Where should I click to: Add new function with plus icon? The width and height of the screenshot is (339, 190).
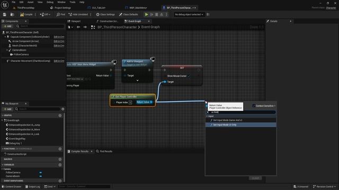[x=60, y=149]
